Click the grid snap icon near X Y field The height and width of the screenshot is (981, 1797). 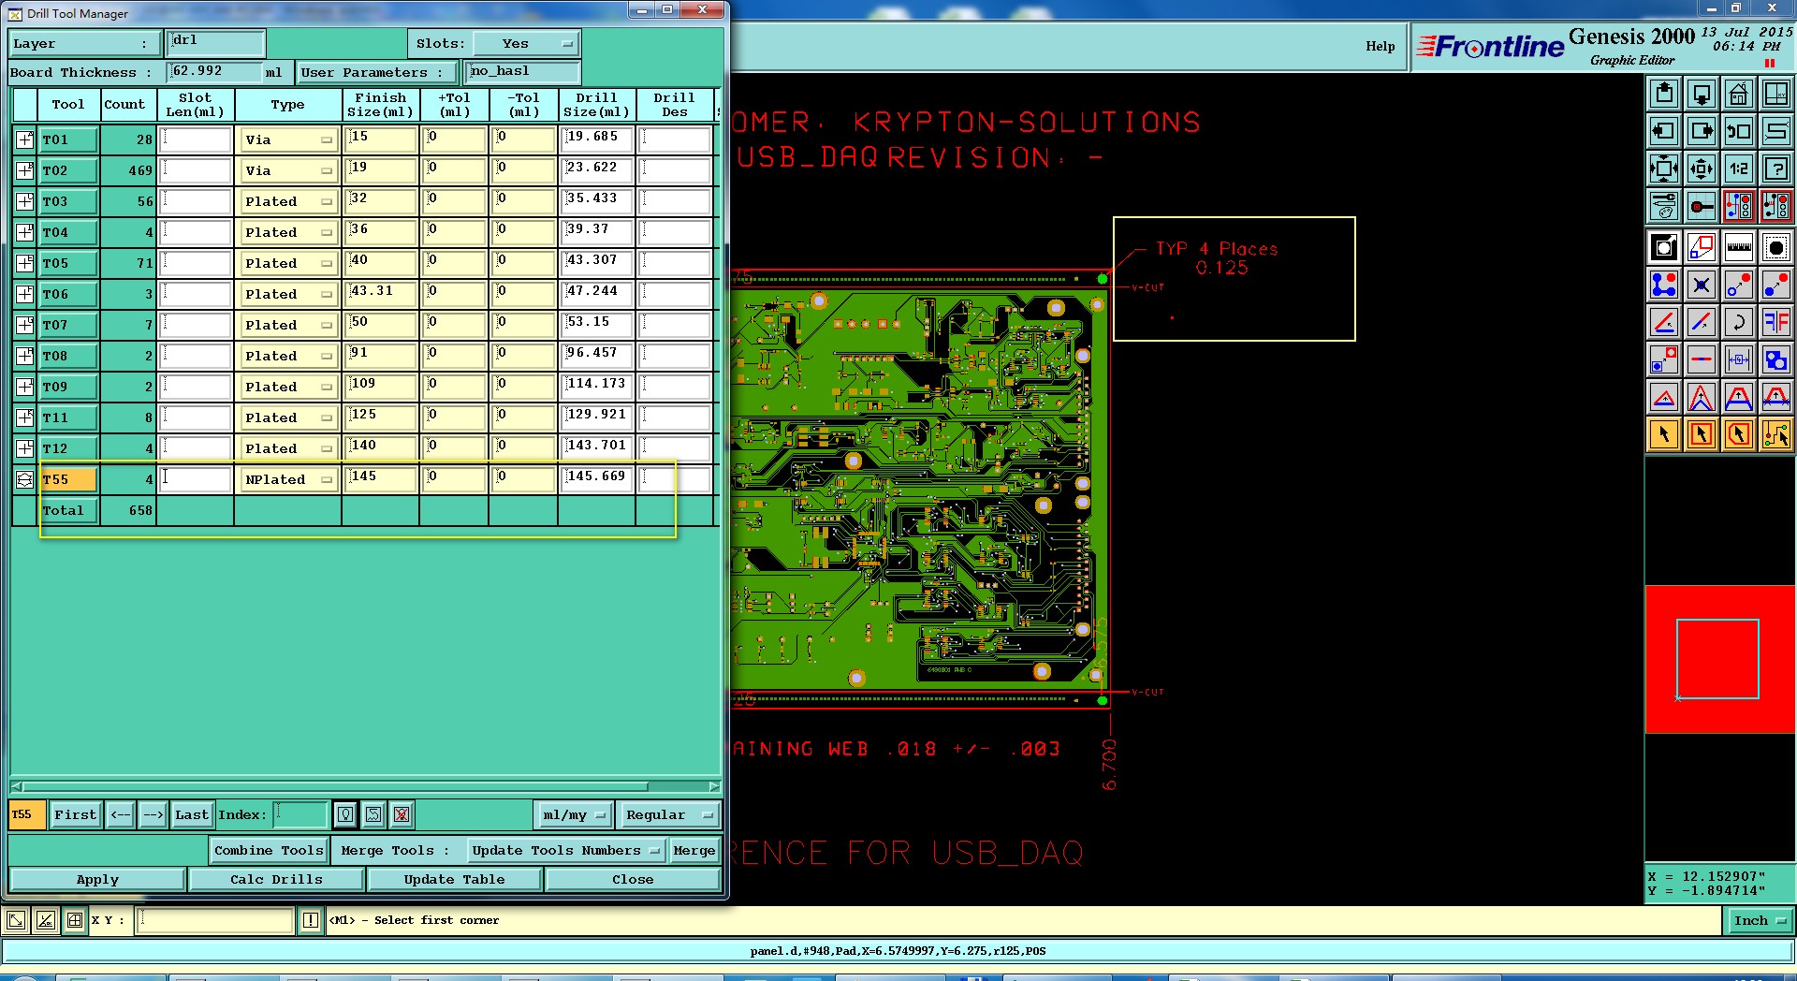75,920
